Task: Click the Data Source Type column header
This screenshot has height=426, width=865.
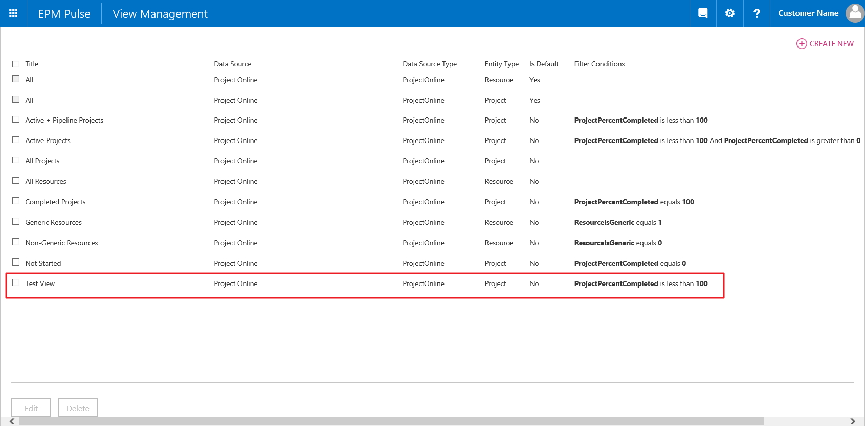Action: point(430,64)
